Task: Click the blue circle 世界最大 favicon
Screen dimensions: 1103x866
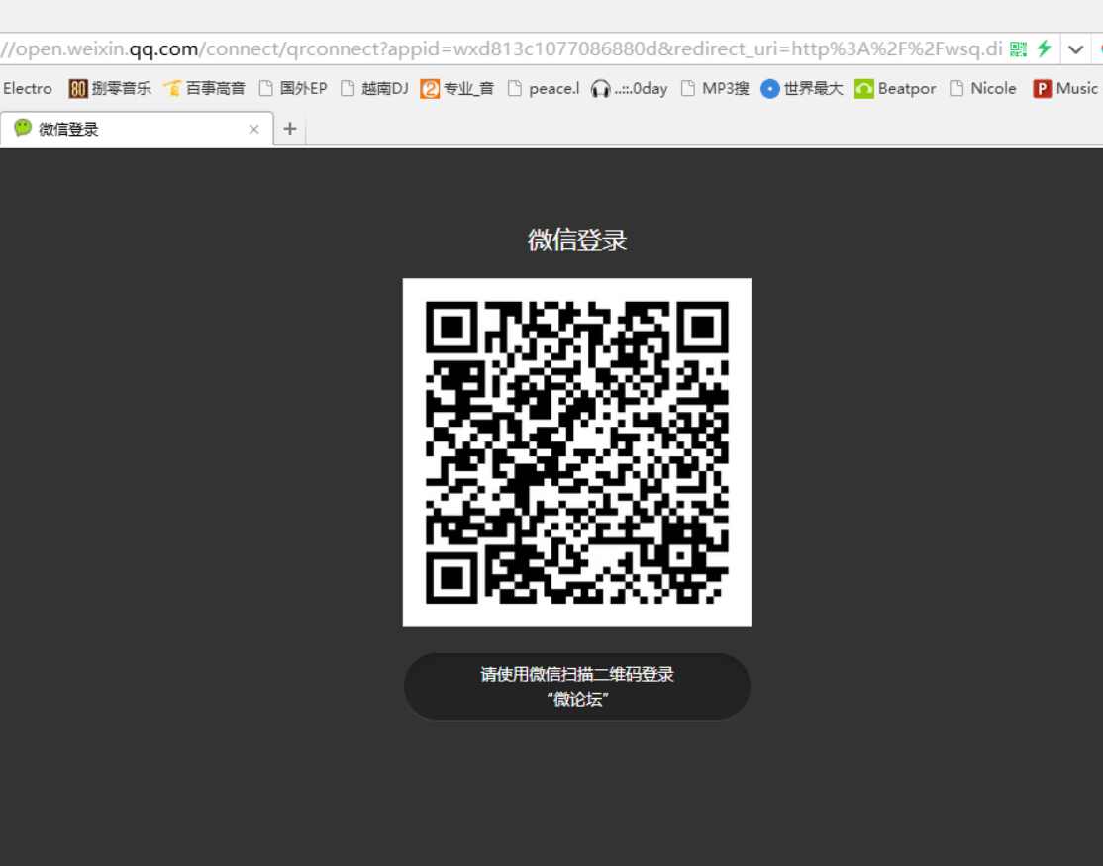Action: click(x=770, y=88)
